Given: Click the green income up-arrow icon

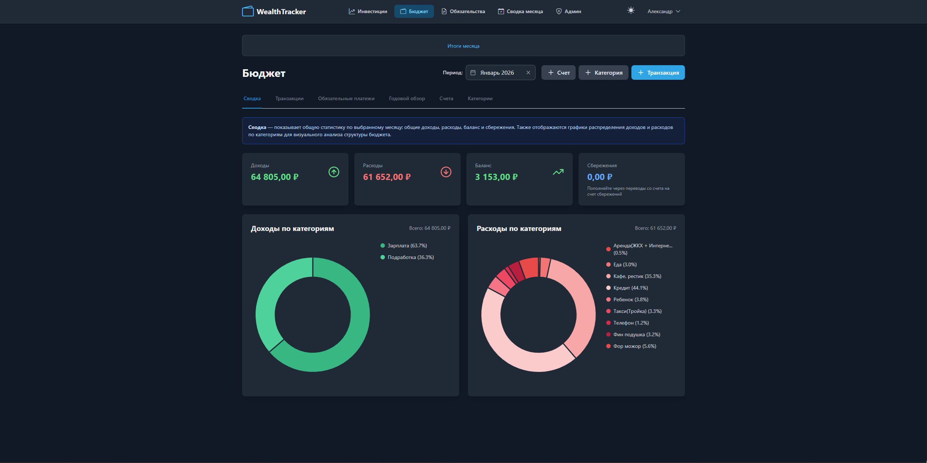Looking at the screenshot, I should [x=334, y=172].
